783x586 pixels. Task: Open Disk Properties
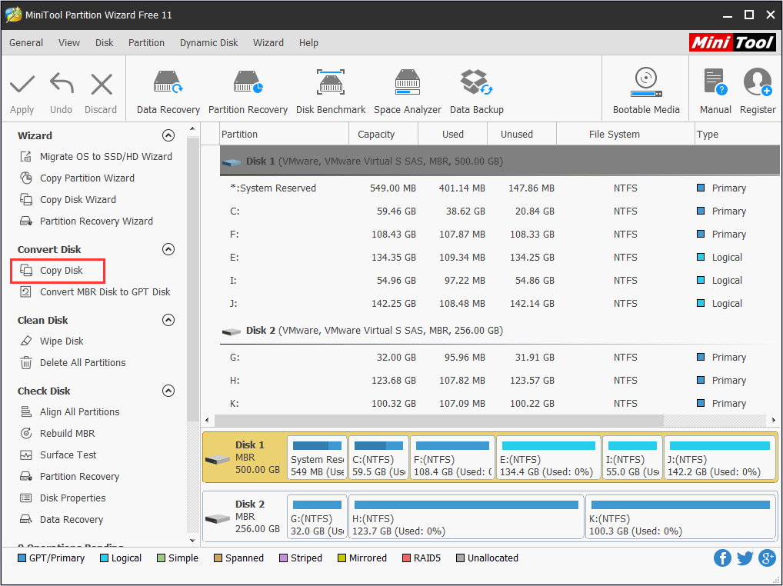[x=62, y=498]
